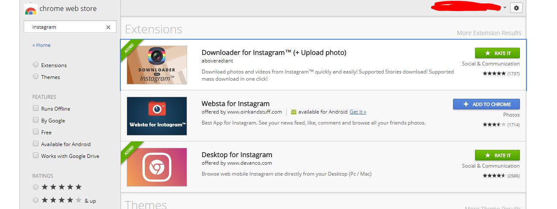The width and height of the screenshot is (557, 209).
Task: Open the settings gear menu
Action: click(516, 8)
